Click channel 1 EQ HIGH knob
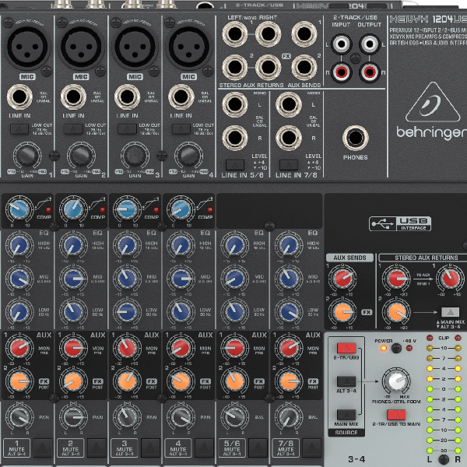 click(x=19, y=246)
